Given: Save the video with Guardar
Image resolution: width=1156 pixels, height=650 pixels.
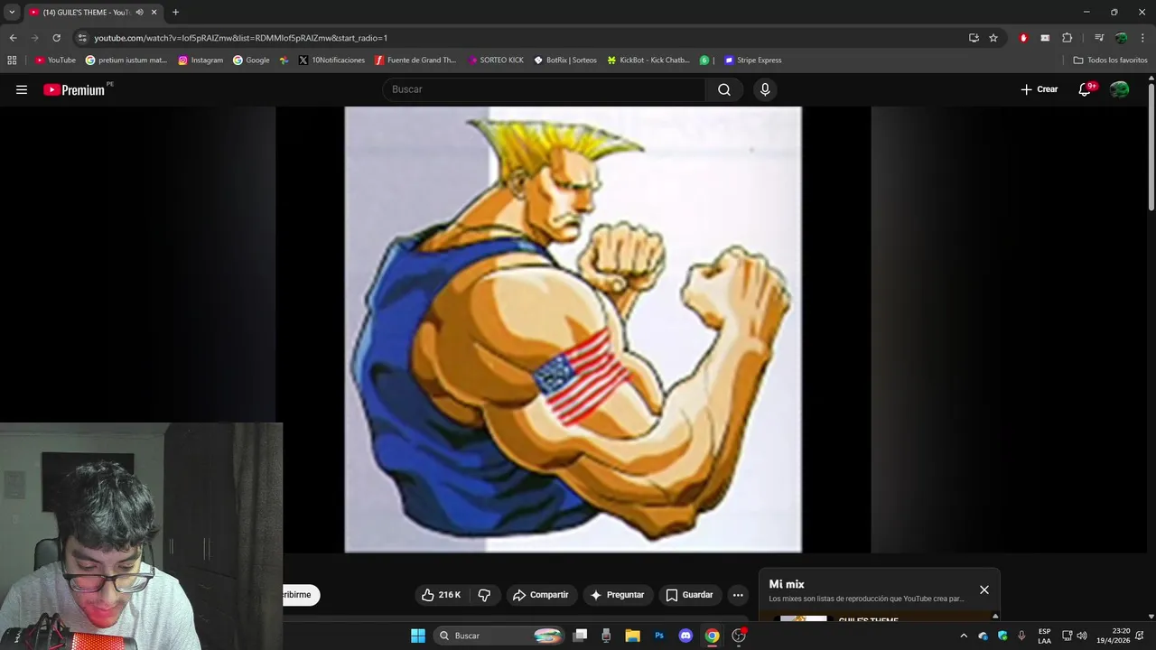Looking at the screenshot, I should [x=690, y=595].
